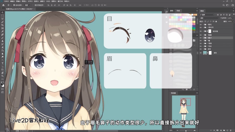
Task: Select the Dodge tool
Action: pos(2,57)
